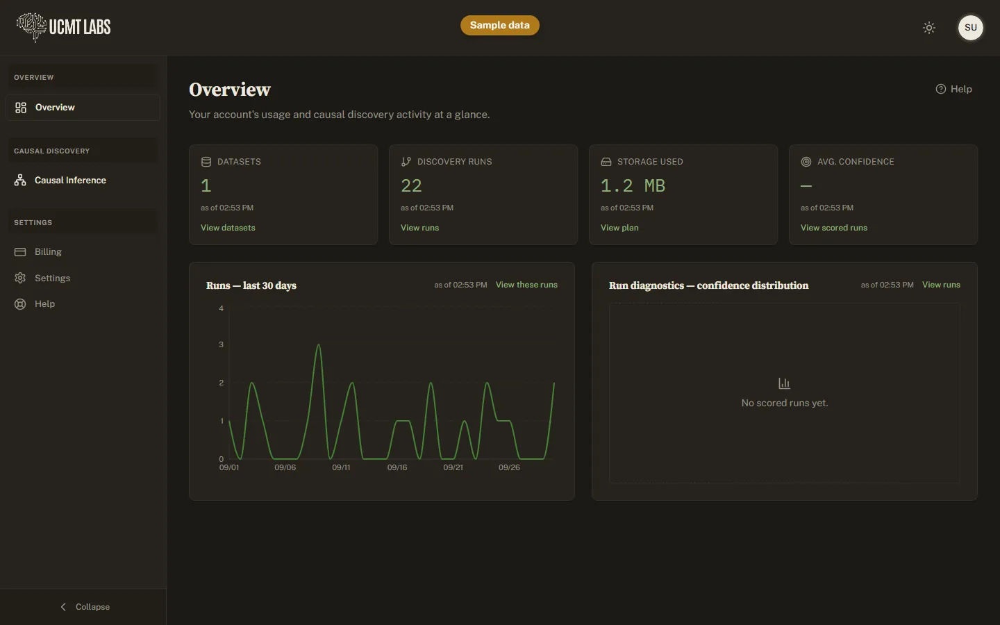This screenshot has height=625, width=1000.
Task: Open the SU user avatar menu
Action: click(x=971, y=28)
